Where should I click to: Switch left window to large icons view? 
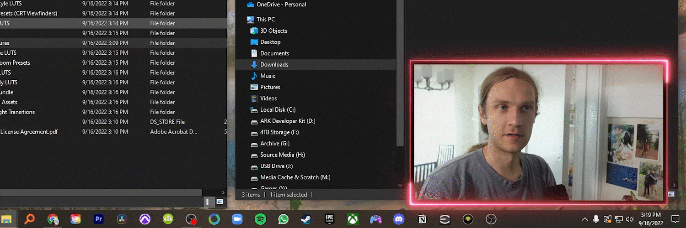[220, 201]
